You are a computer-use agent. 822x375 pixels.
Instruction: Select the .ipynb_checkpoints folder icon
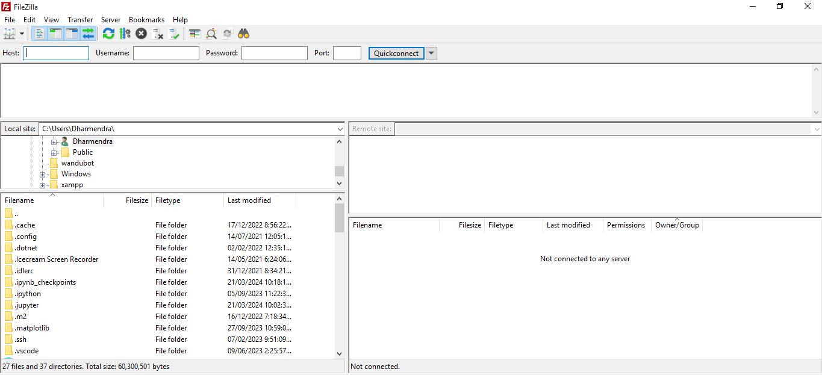[8, 282]
